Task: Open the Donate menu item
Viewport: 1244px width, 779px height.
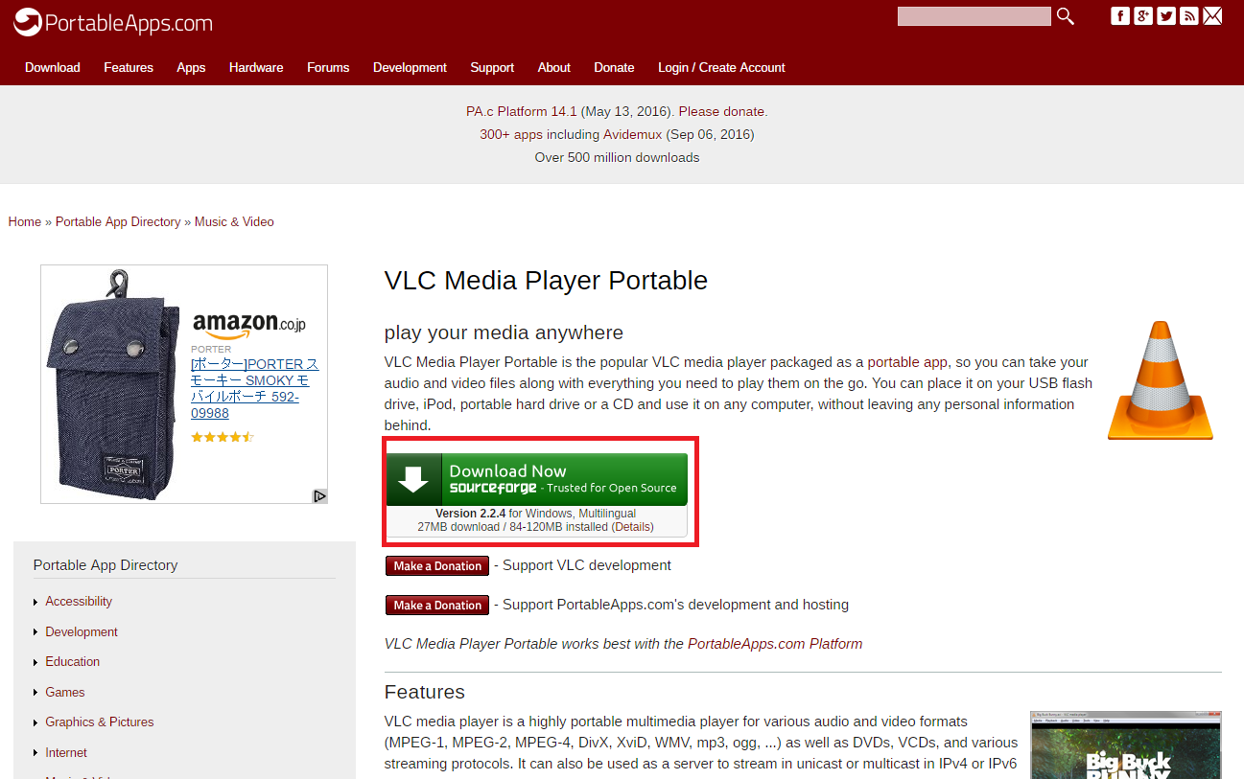Action: 614,67
